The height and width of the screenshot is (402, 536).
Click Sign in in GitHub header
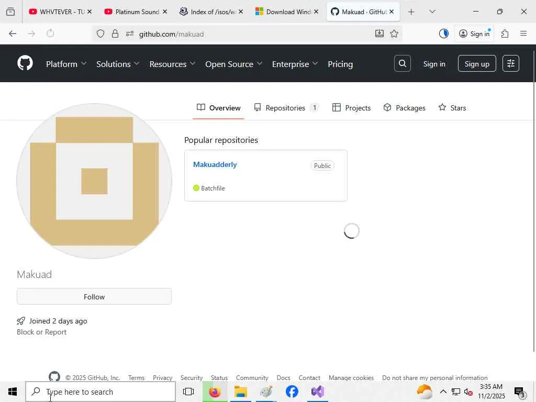[434, 64]
